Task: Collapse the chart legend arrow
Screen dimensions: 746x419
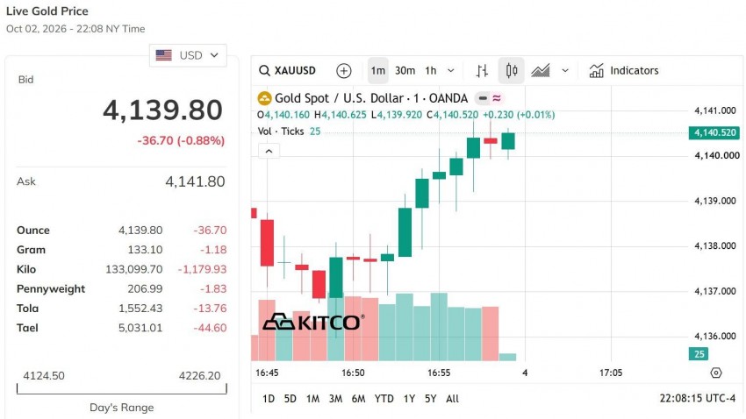Action: (x=269, y=151)
